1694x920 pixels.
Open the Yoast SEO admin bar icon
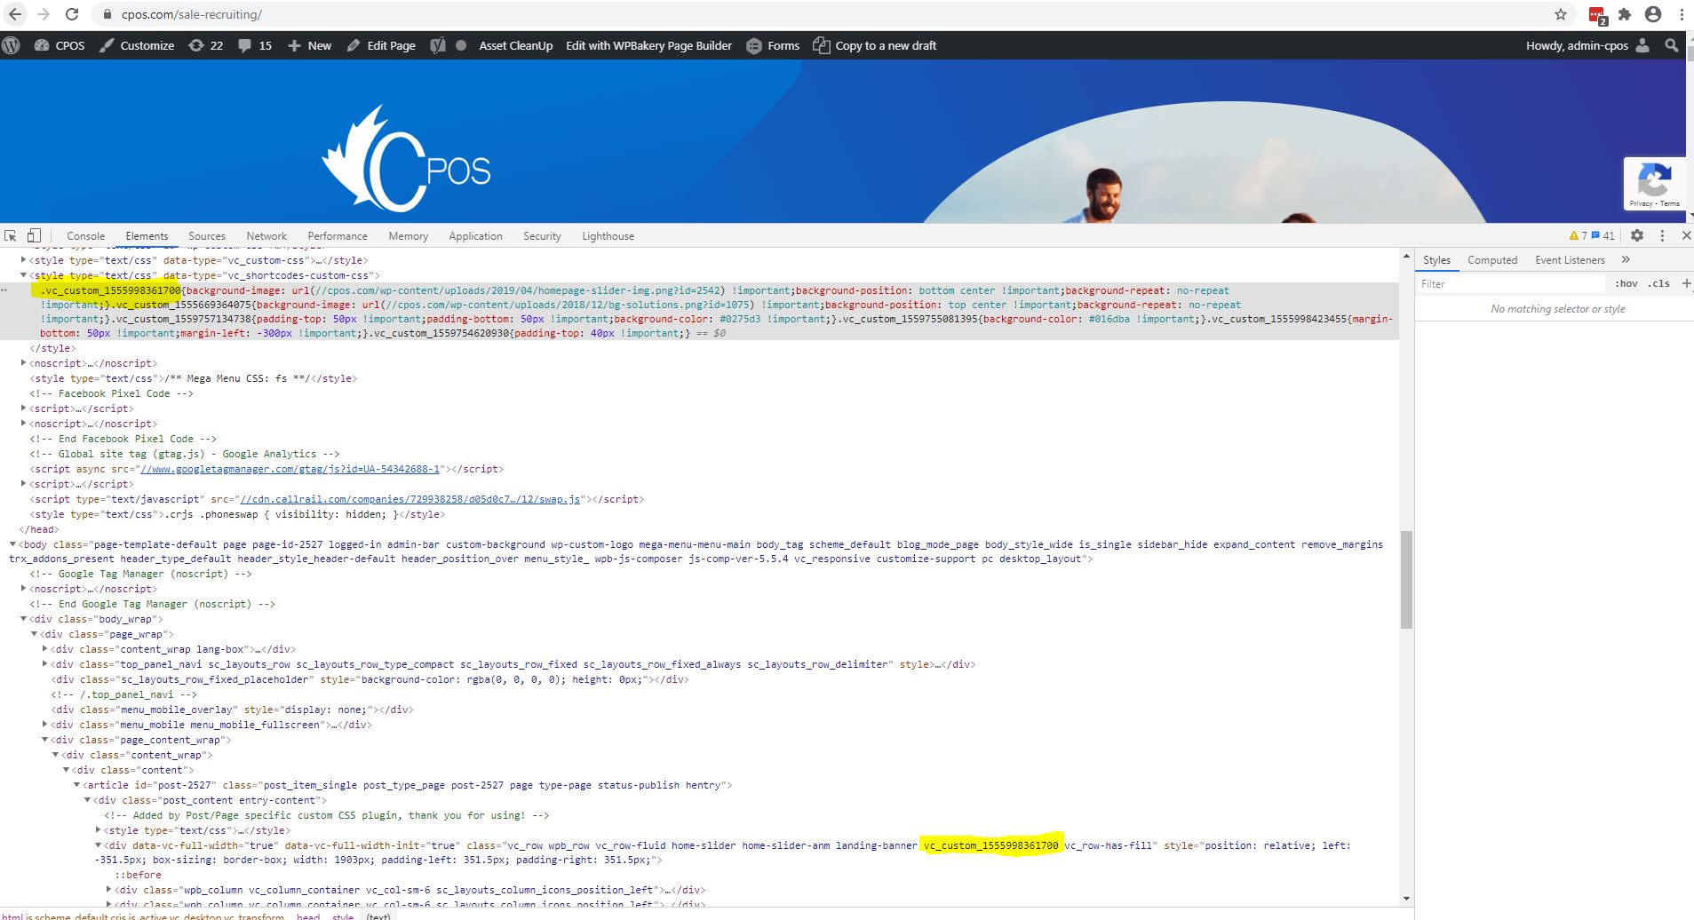click(437, 45)
